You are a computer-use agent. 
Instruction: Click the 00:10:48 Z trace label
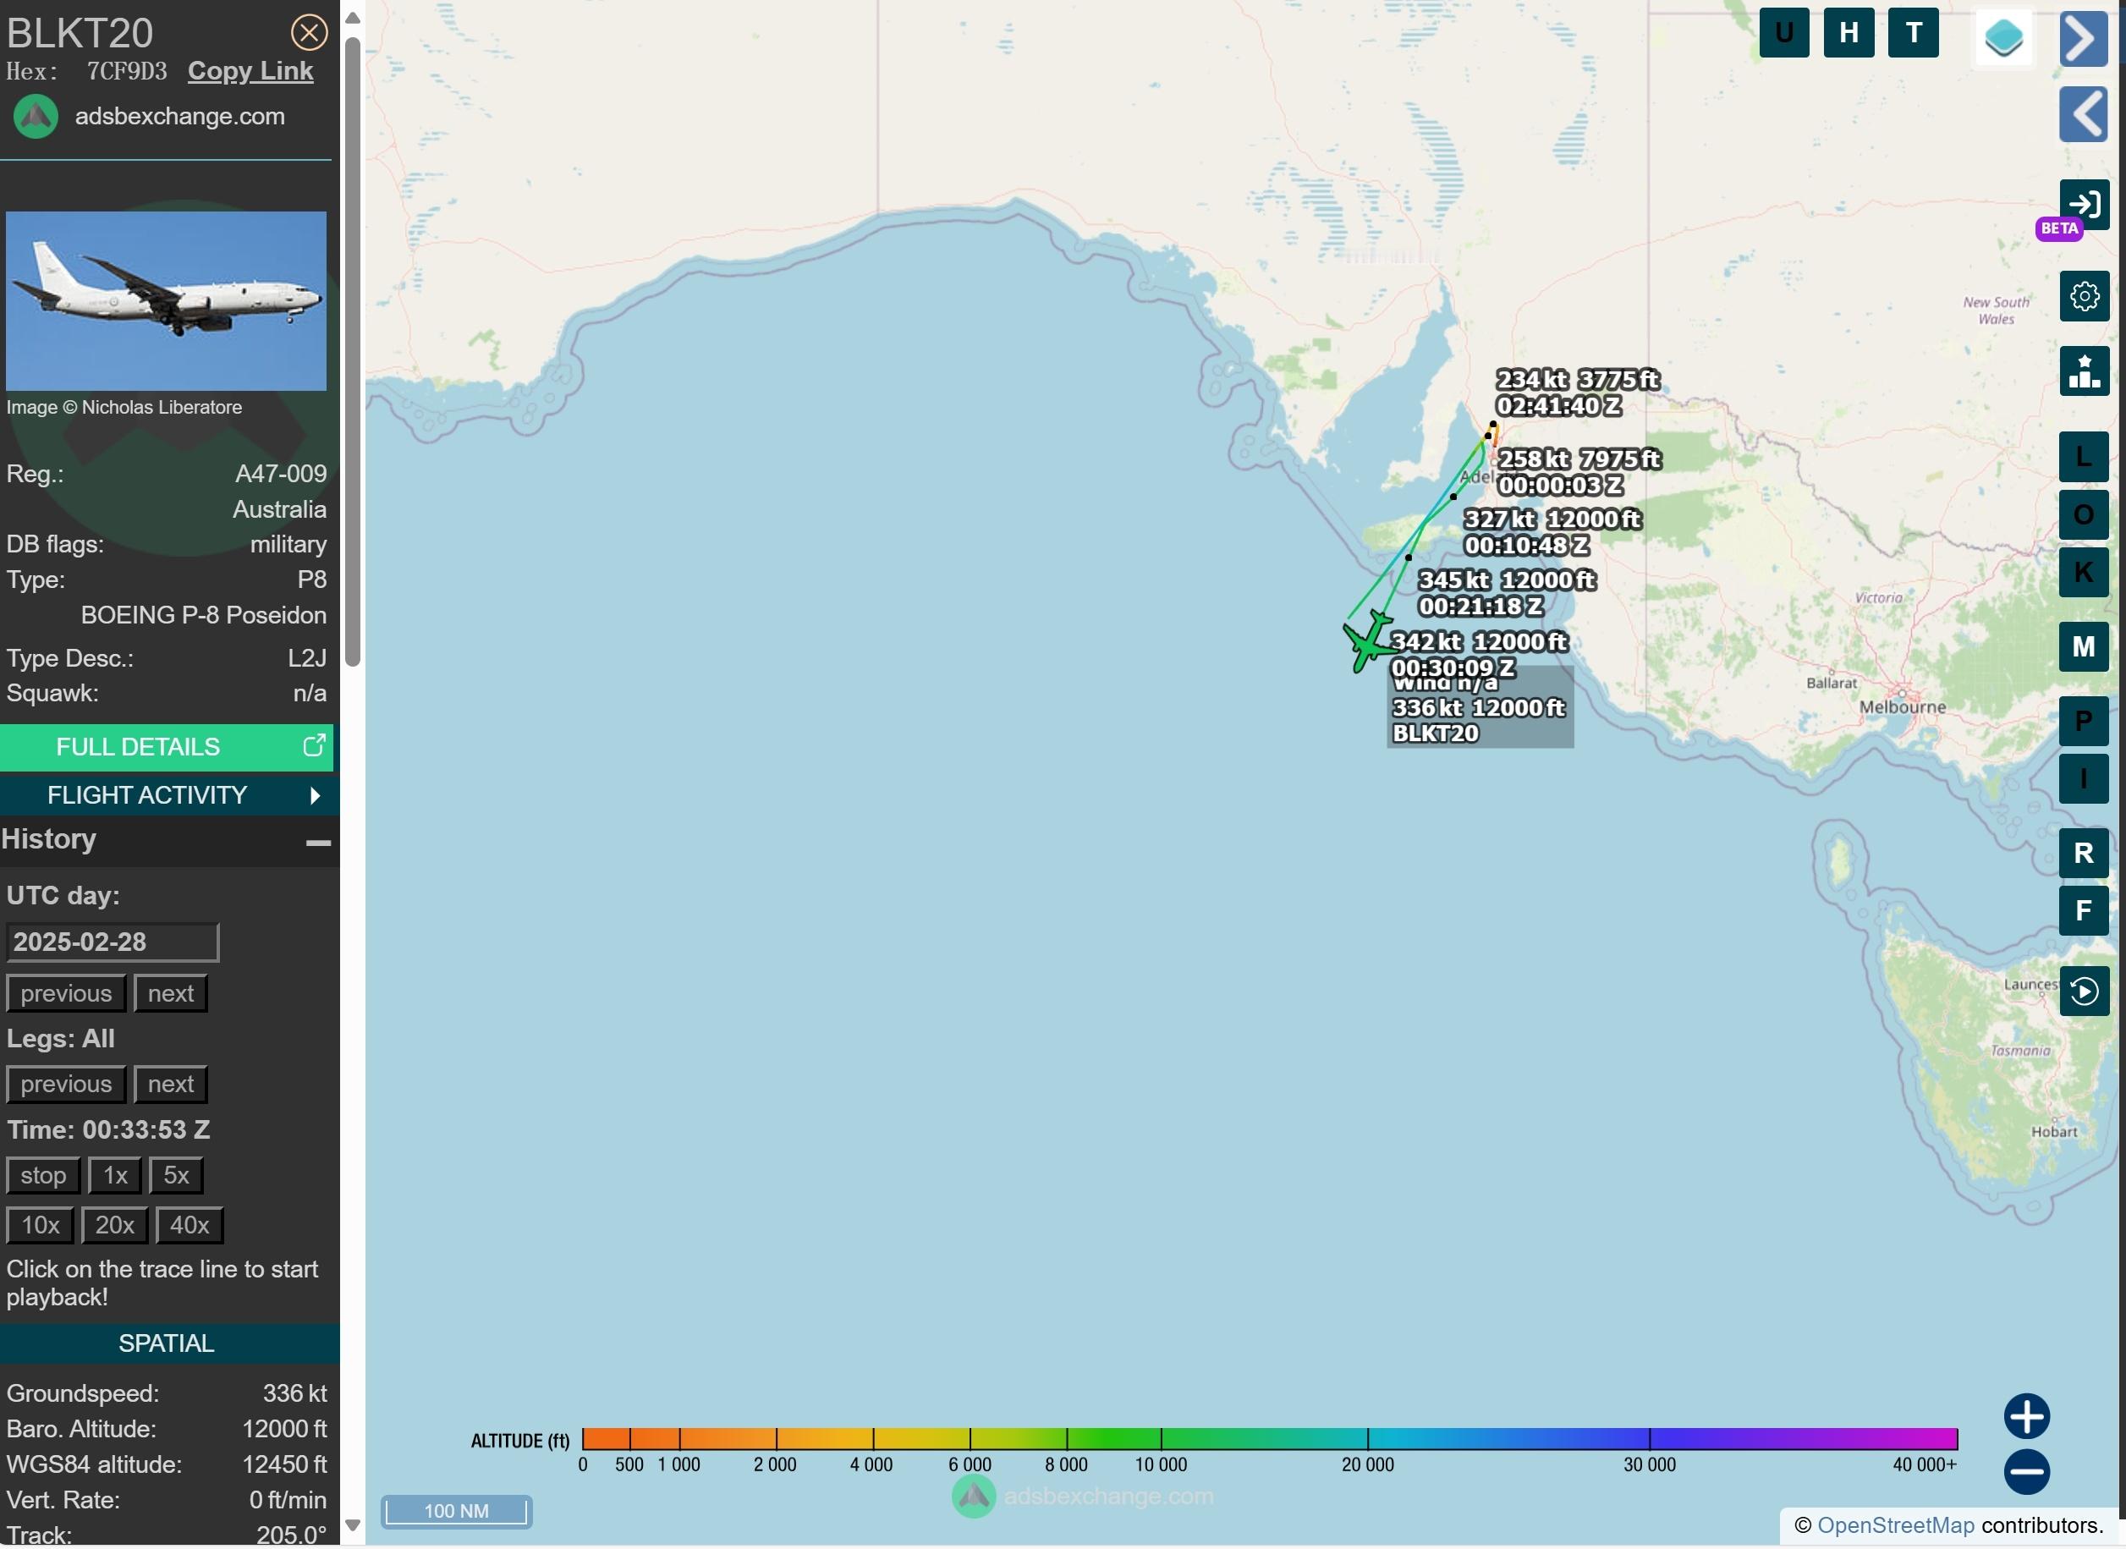tap(1526, 546)
